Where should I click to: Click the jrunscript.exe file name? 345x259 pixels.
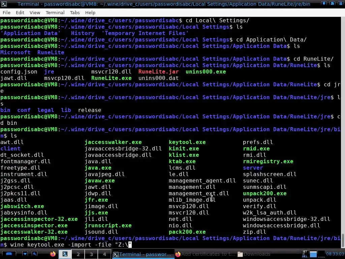tap(108, 226)
